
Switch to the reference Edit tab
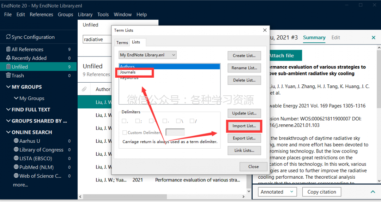(335, 37)
